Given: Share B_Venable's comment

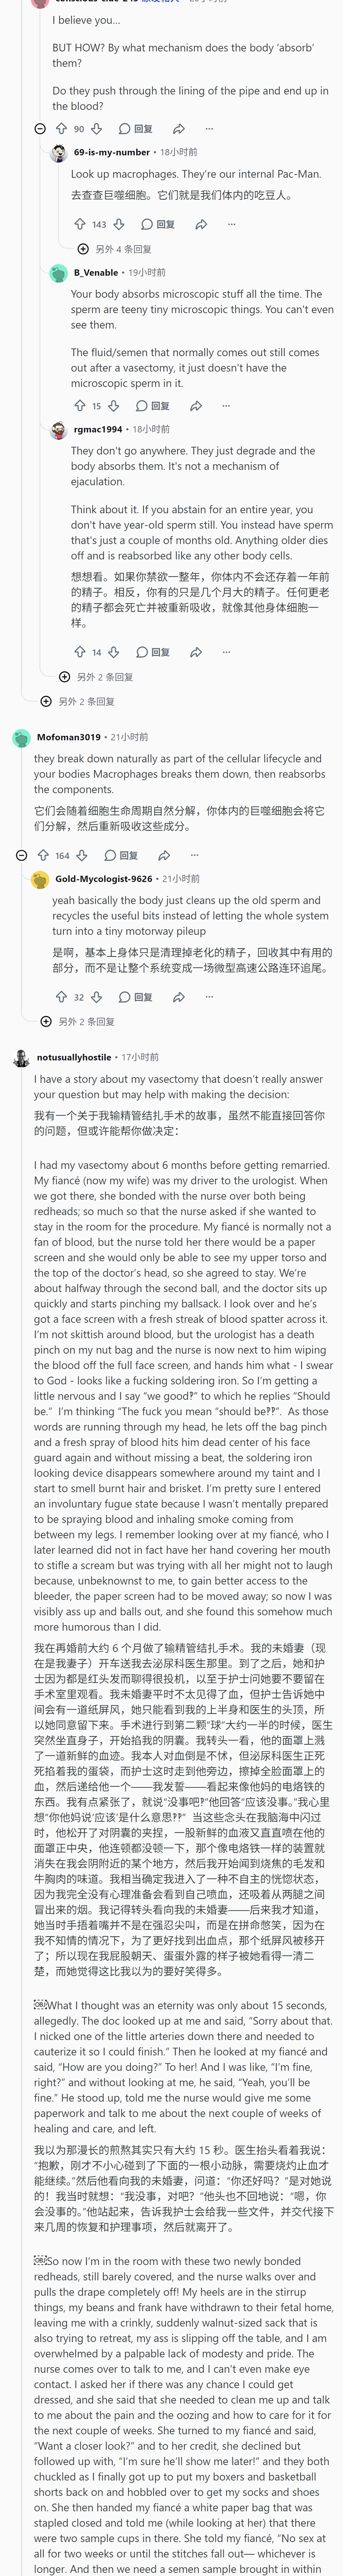Looking at the screenshot, I should (x=196, y=406).
